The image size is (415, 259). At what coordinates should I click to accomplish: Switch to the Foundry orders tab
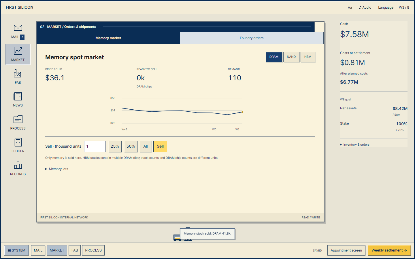coord(252,38)
